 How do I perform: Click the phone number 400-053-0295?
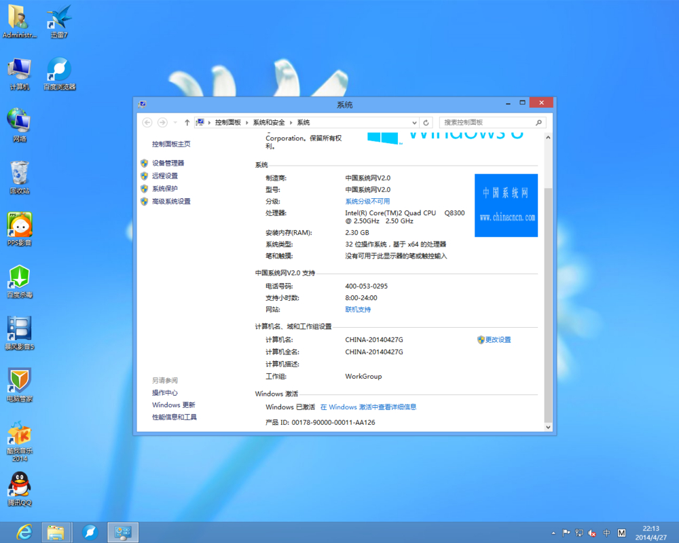pyautogui.click(x=367, y=286)
